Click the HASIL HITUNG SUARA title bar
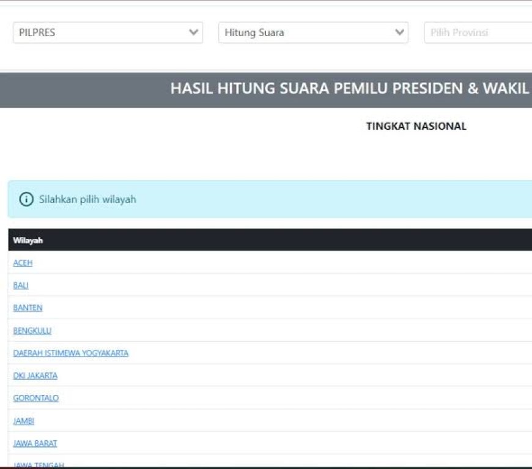This screenshot has height=469, width=532. pos(349,89)
